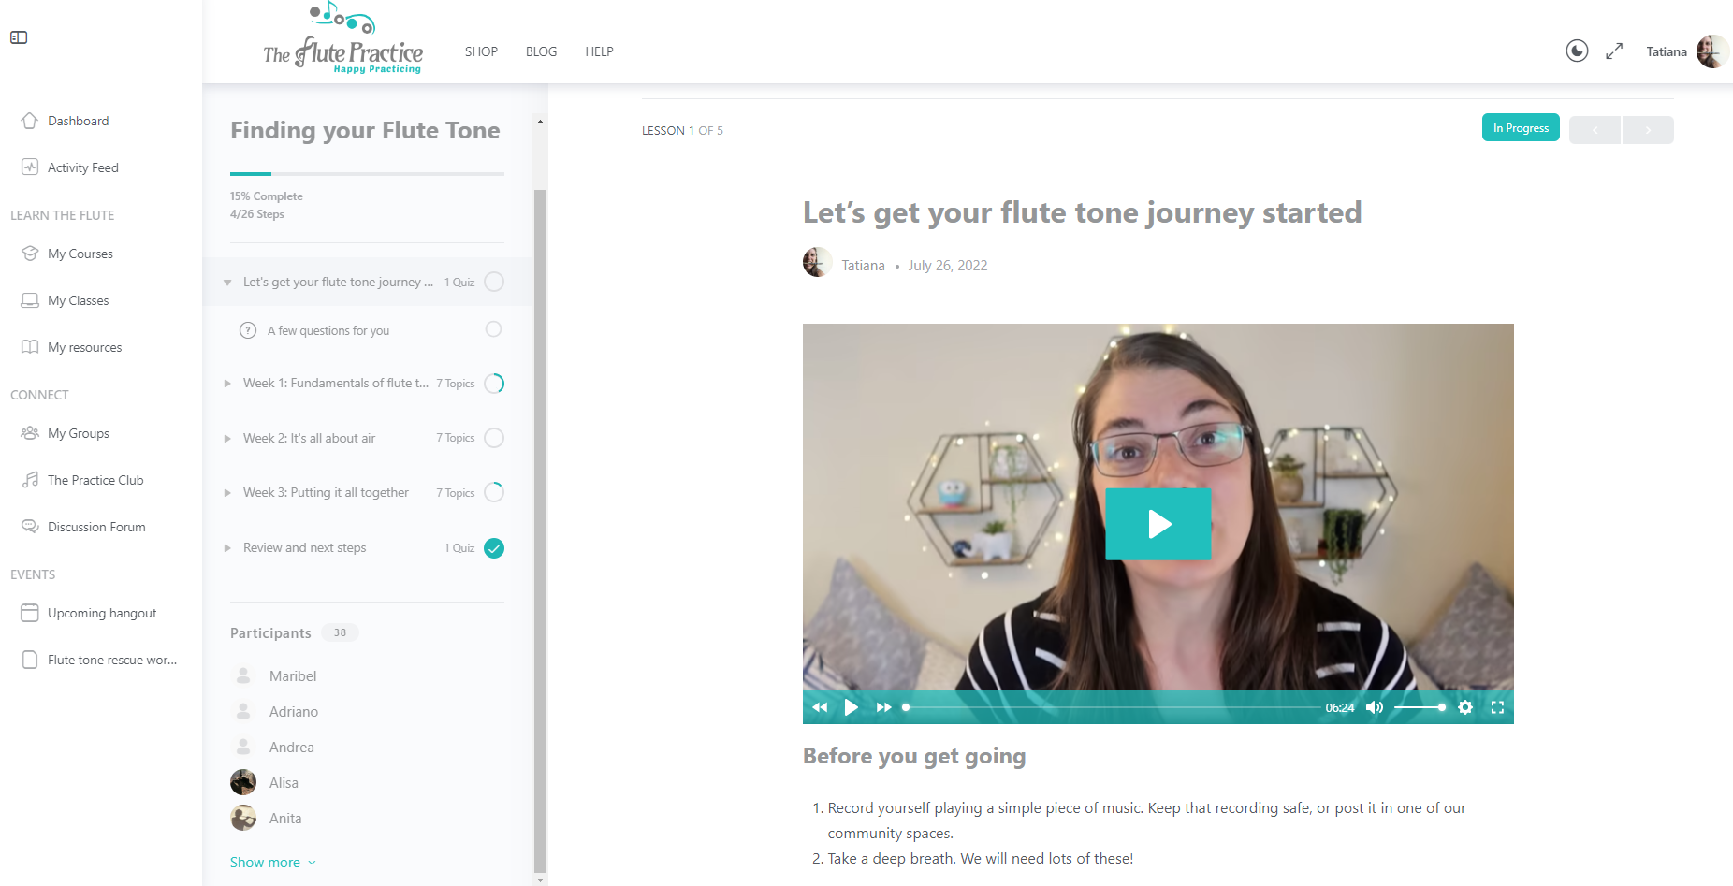Viewport: 1733px width, 886px height.
Task: Open the SHOP menu item
Action: point(481,51)
